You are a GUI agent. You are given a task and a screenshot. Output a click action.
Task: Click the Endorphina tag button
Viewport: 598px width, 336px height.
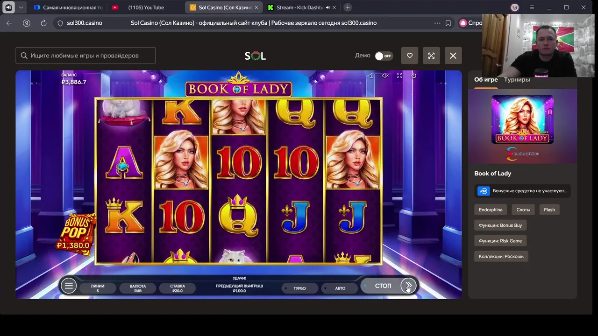[x=491, y=210]
